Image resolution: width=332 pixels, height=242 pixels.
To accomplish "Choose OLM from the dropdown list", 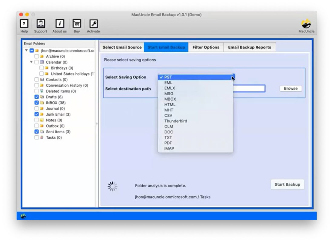I will click(x=195, y=126).
